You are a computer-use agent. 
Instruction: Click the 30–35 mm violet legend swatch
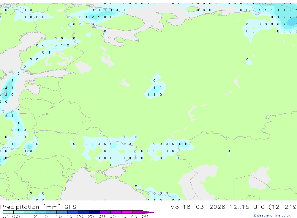pos(105,212)
